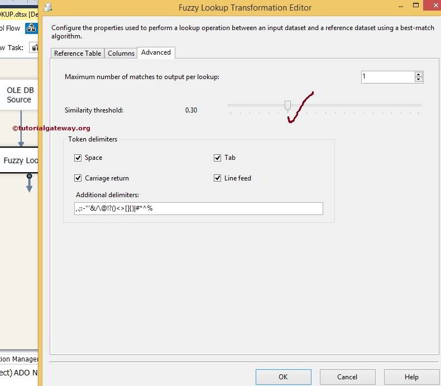Toggle the Tab delimiter checkbox
The width and height of the screenshot is (441, 386).
(x=217, y=158)
